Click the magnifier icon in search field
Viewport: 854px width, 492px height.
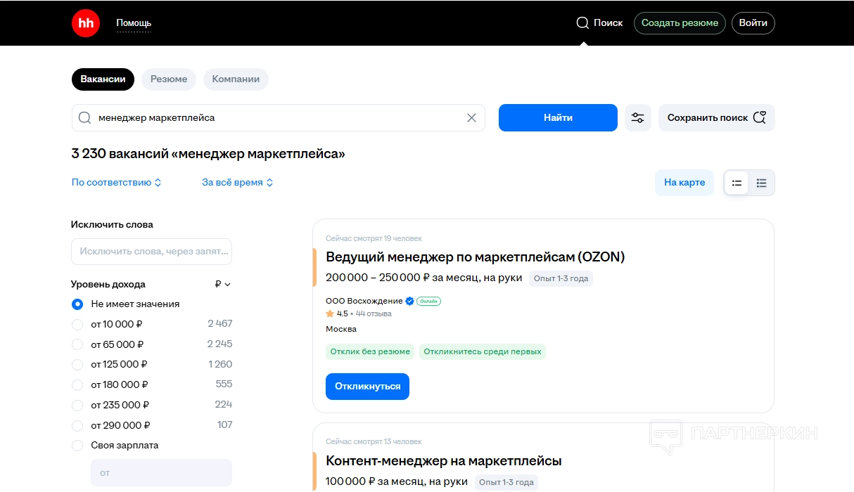[85, 118]
